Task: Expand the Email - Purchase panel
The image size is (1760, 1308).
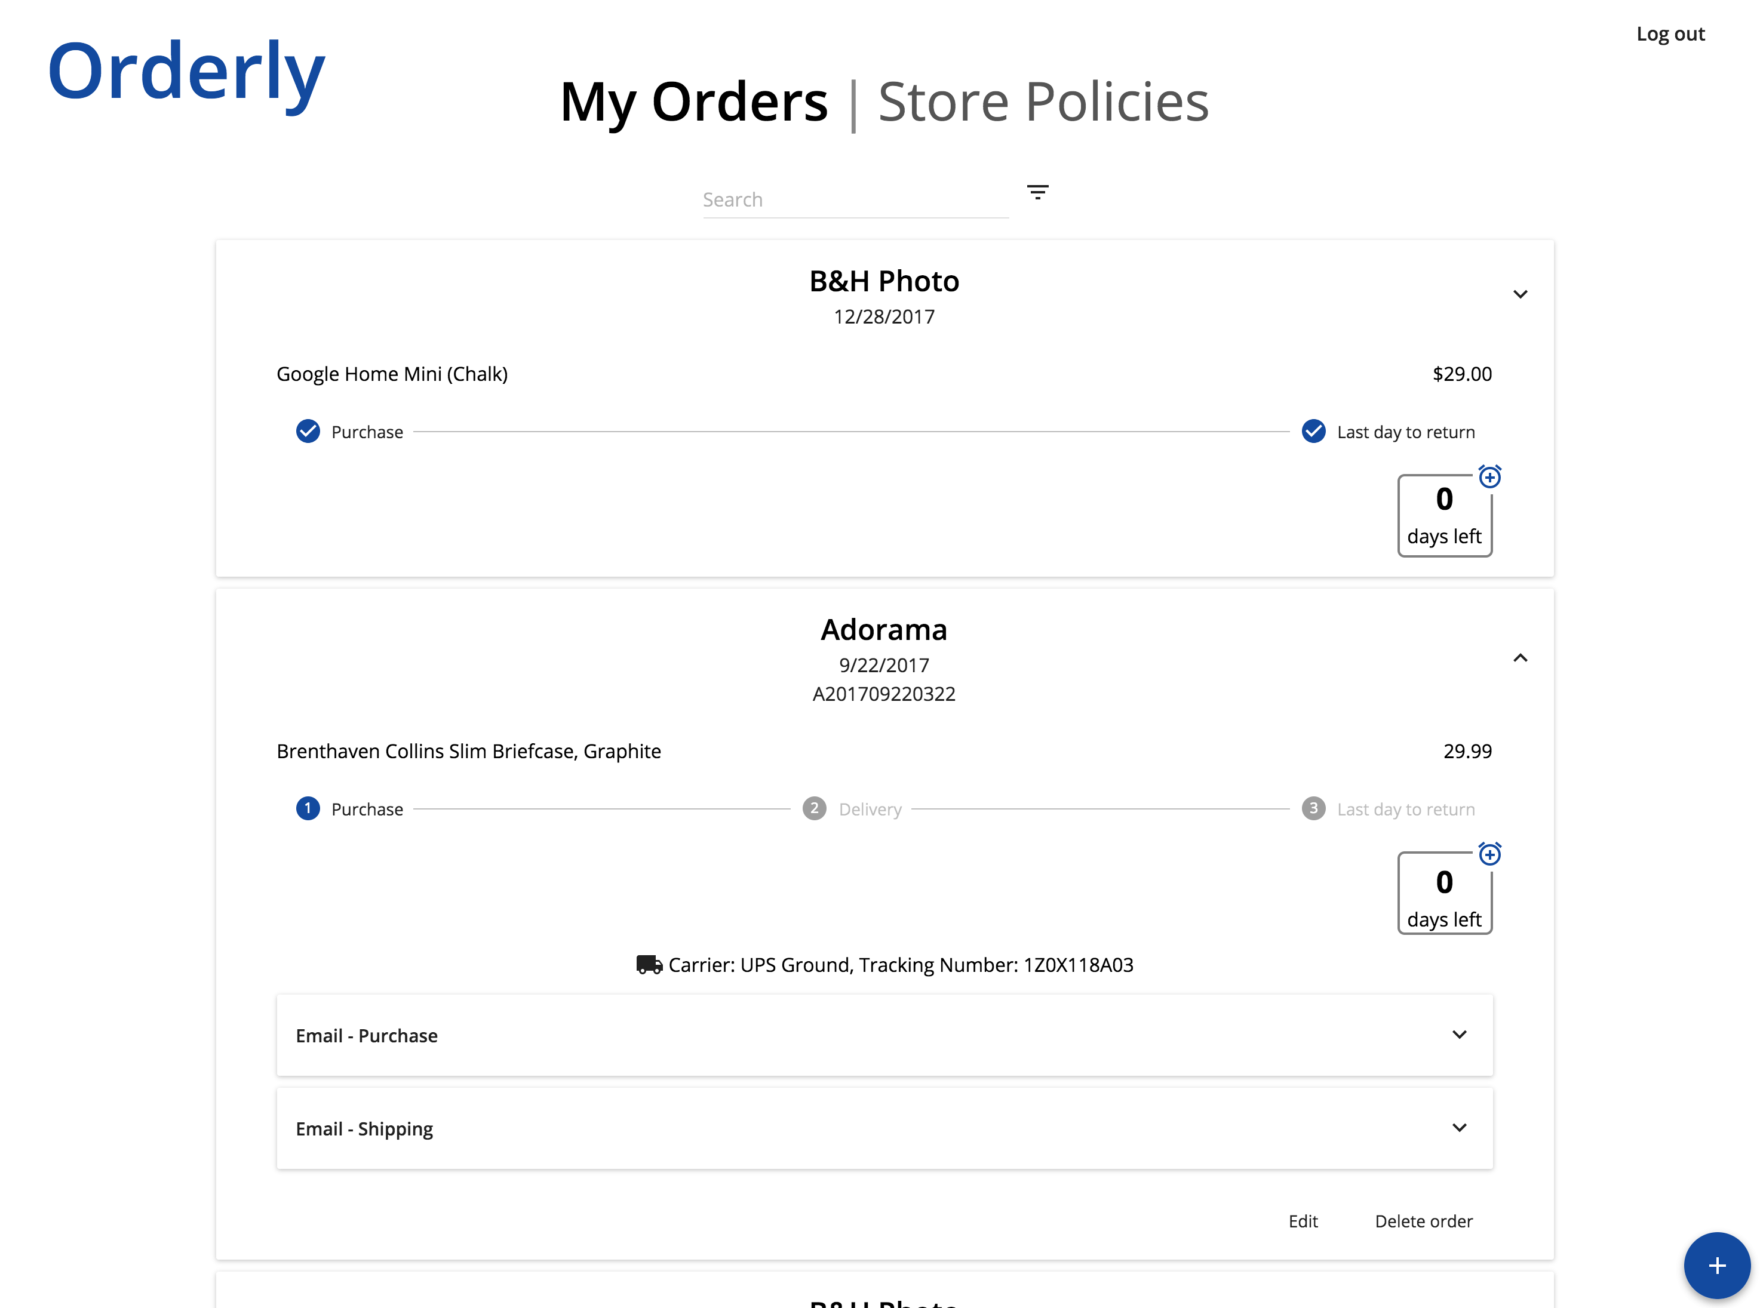Action: click(x=884, y=1035)
